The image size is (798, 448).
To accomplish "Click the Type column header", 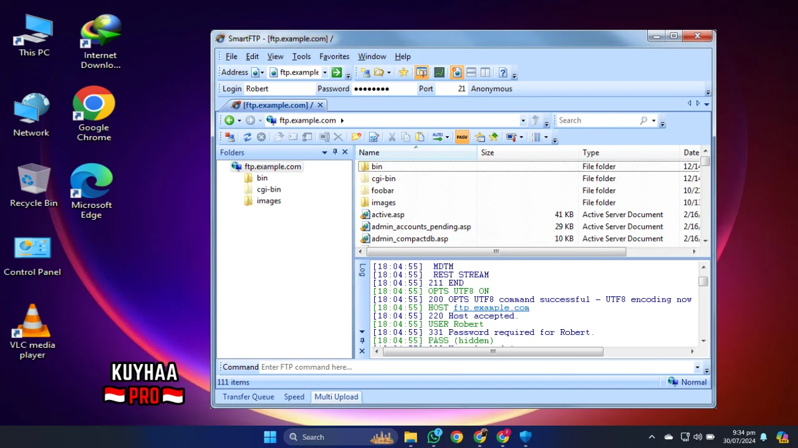I will point(629,152).
